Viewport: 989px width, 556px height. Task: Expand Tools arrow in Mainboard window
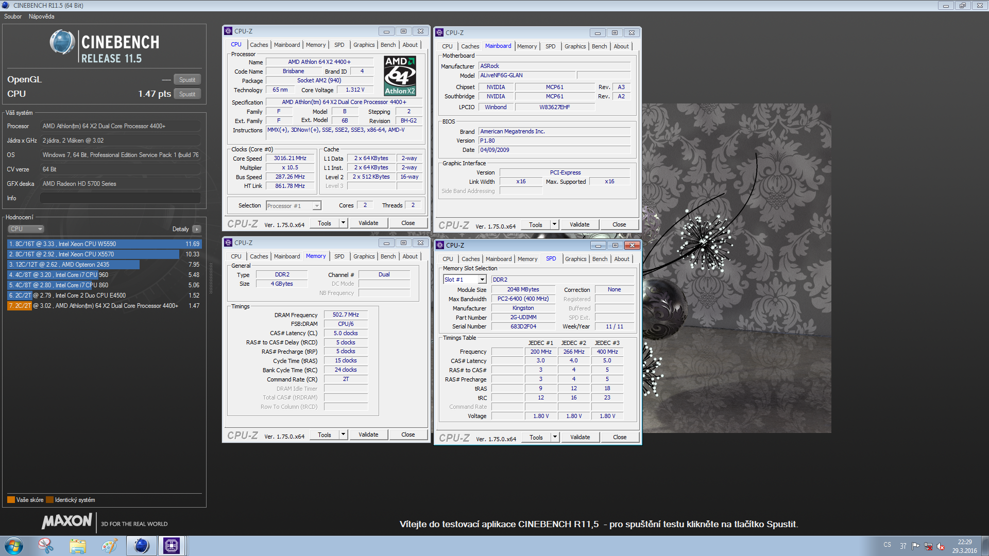(554, 224)
